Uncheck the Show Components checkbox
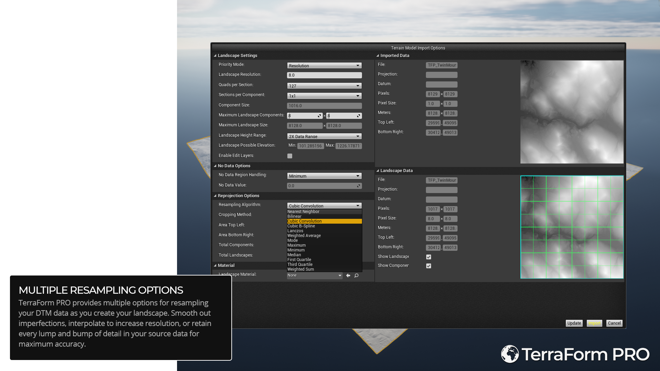This screenshot has height=371, width=660. point(429,266)
